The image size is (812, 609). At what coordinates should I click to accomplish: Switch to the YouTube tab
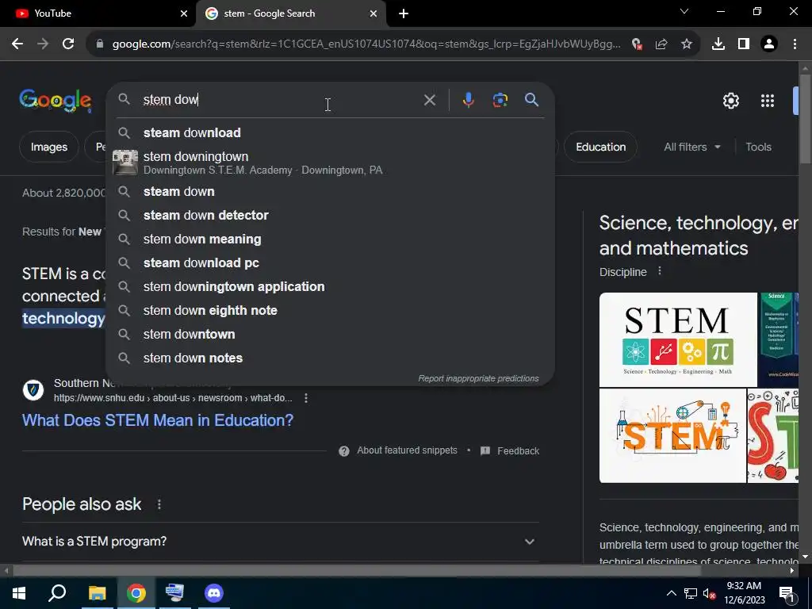[98, 13]
